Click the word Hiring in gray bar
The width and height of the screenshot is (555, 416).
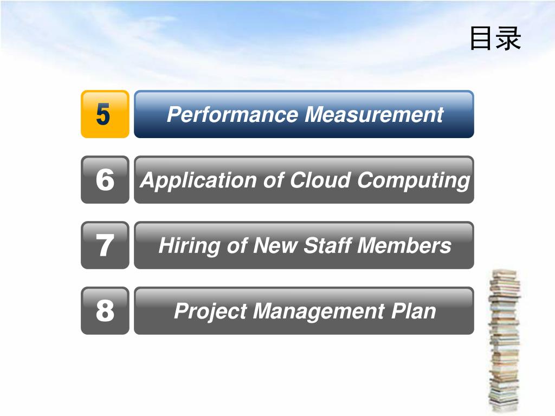190,246
